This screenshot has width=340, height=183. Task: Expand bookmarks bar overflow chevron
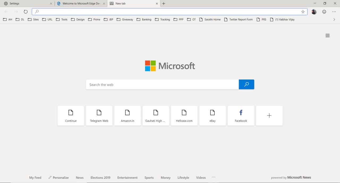click(334, 19)
